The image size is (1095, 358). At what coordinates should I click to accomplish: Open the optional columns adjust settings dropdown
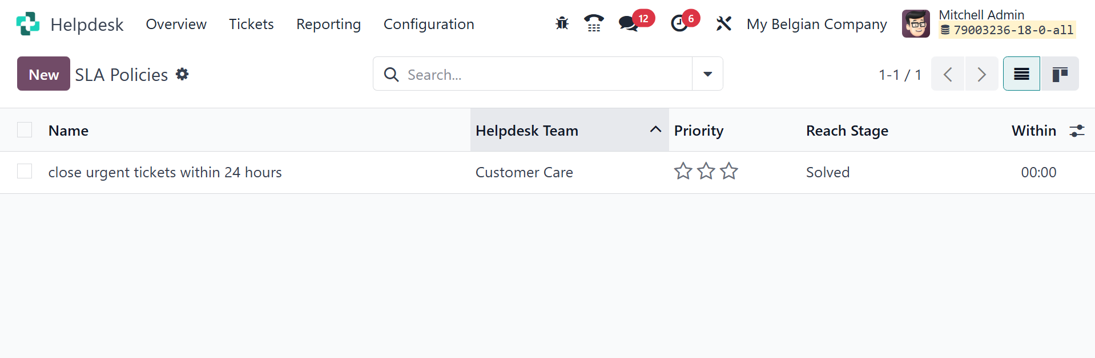click(x=1077, y=131)
